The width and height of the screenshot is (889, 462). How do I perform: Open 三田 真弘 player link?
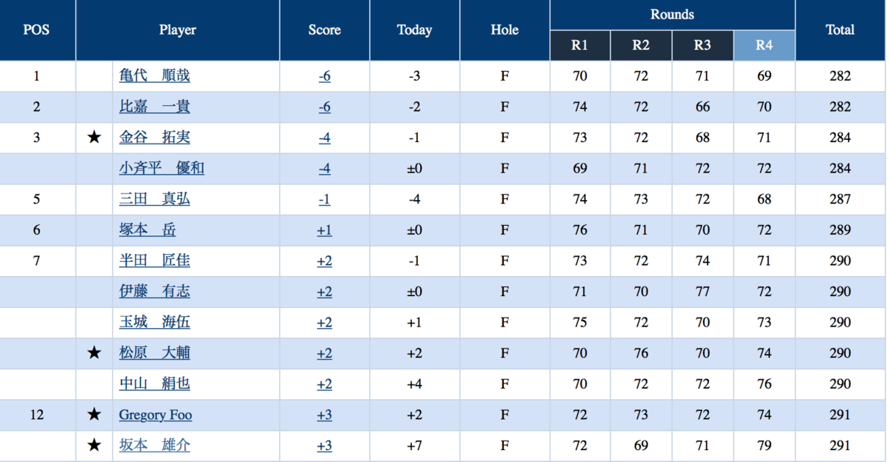click(x=155, y=199)
